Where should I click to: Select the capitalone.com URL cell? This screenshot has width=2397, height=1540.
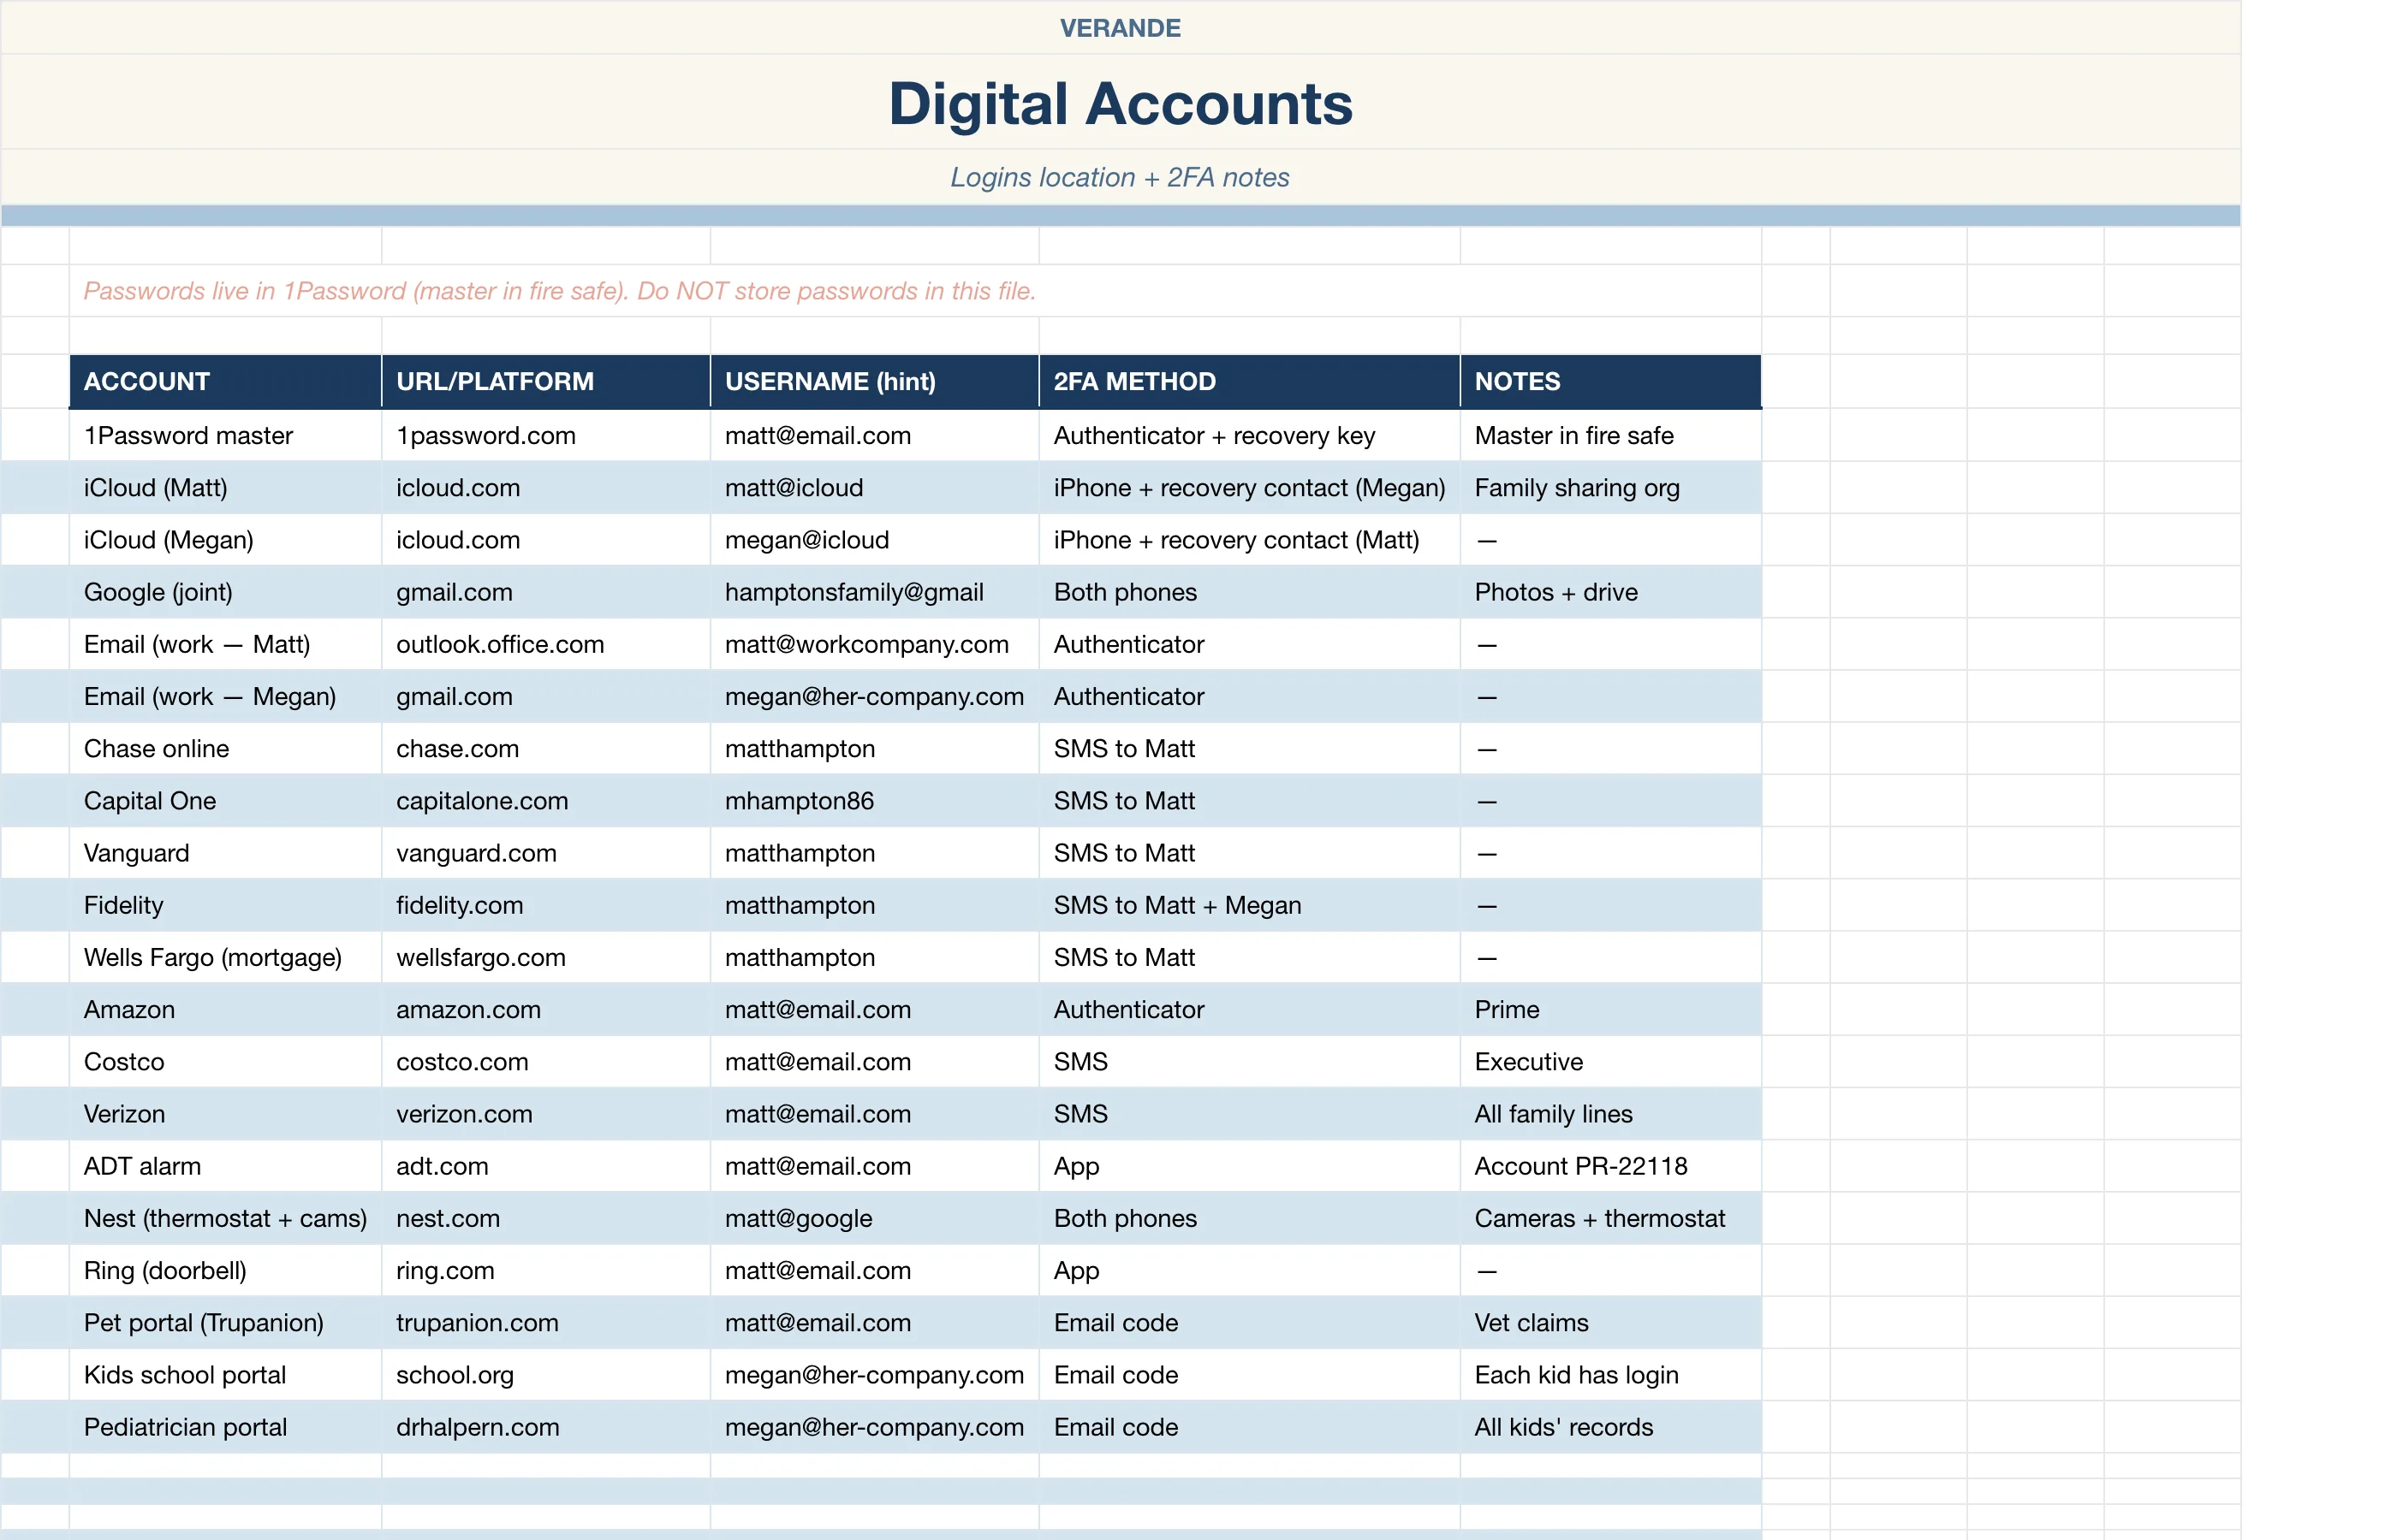(x=546, y=800)
